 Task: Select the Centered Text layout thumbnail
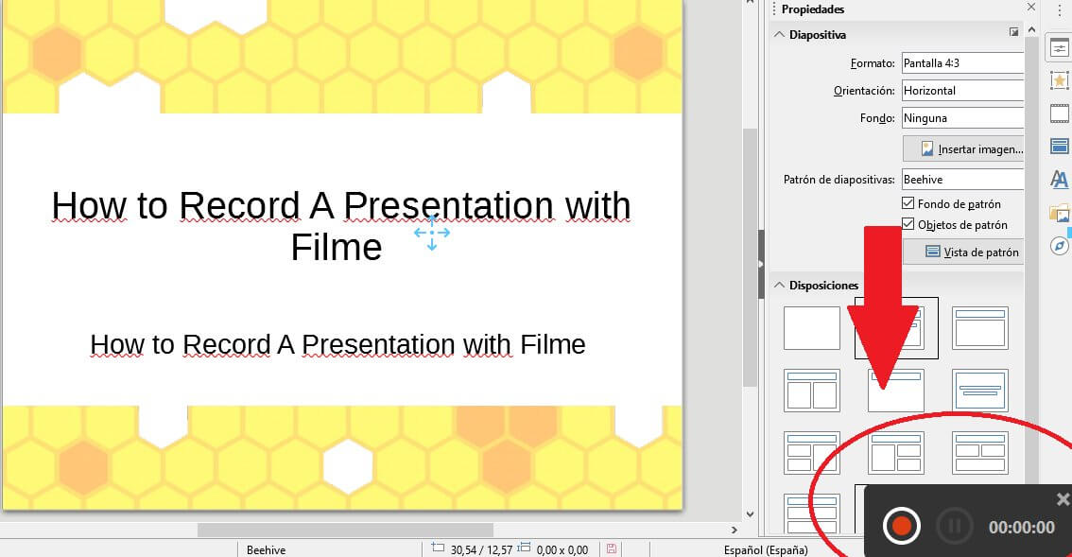(979, 391)
